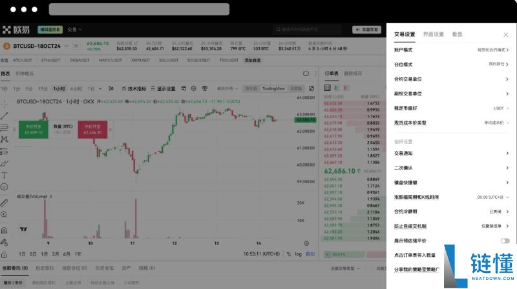Select the ruler measure tool

click(x=5, y=203)
